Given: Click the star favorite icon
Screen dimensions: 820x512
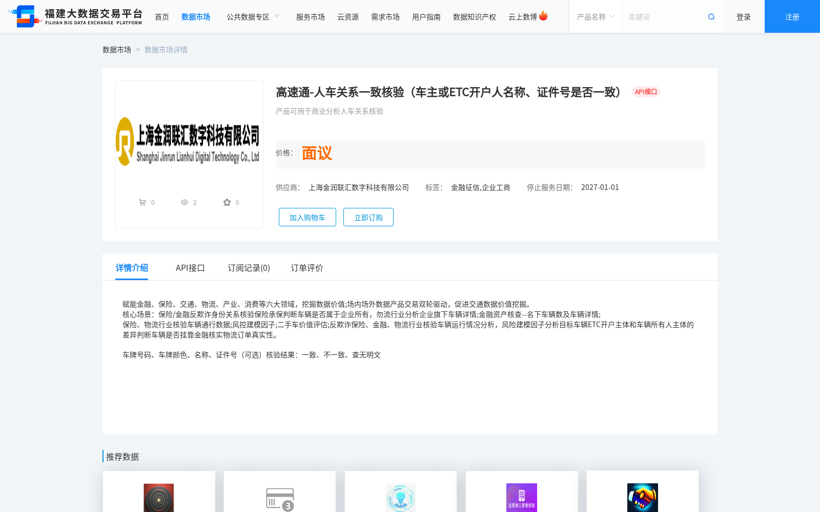Looking at the screenshot, I should tap(227, 203).
